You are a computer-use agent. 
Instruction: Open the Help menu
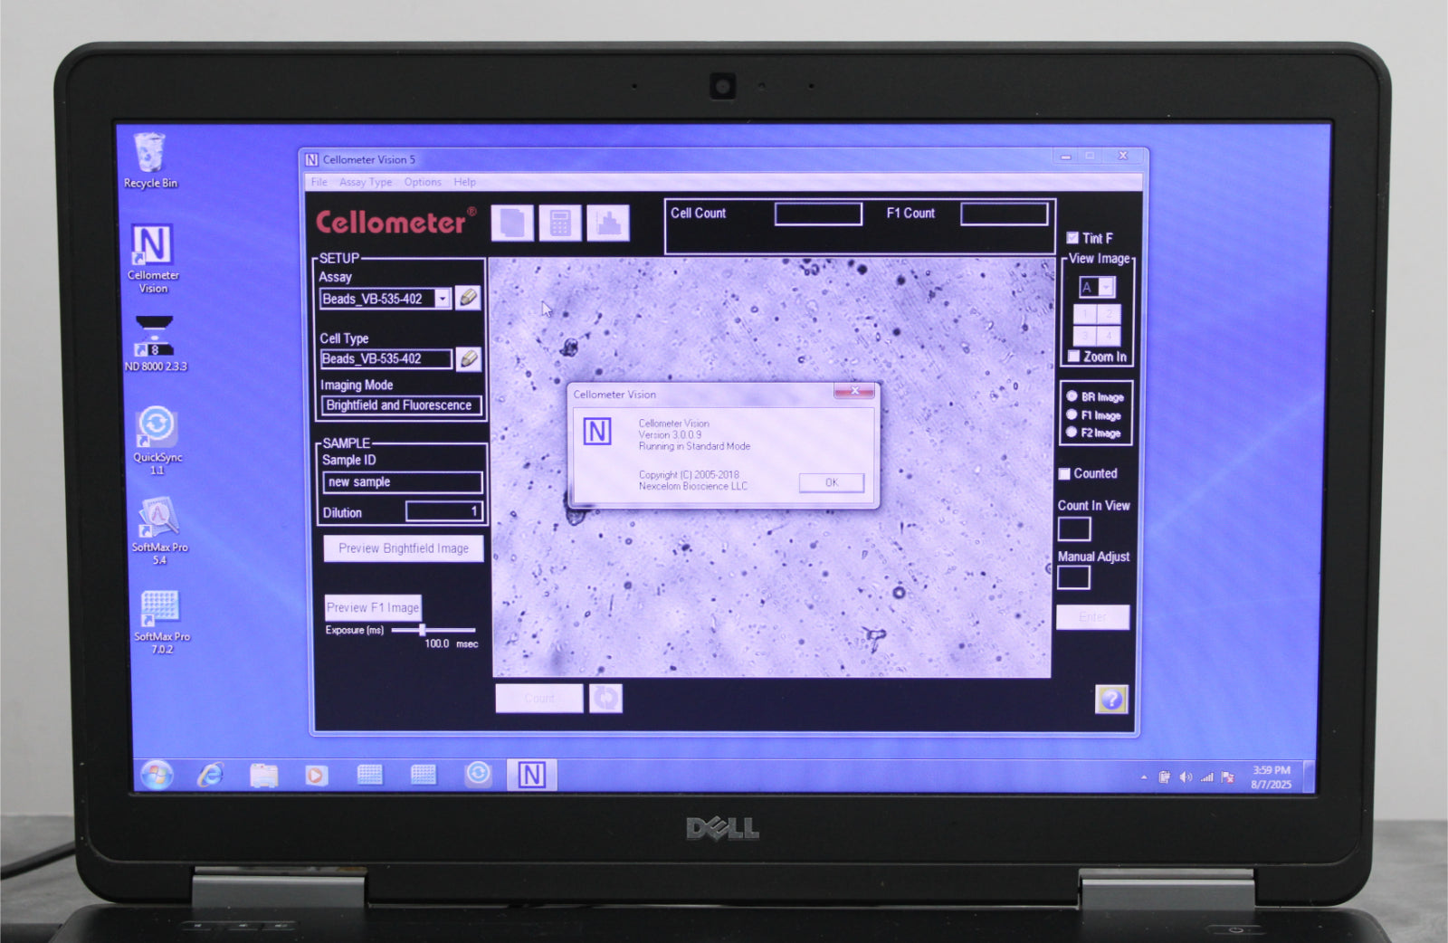(x=464, y=182)
